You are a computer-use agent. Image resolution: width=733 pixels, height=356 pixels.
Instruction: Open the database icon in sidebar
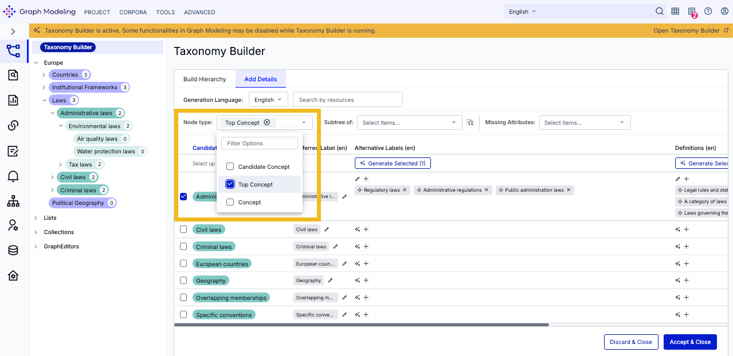[x=13, y=250]
